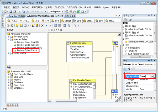
Task: Open the Development configuration dropdown
Action: (62, 12)
